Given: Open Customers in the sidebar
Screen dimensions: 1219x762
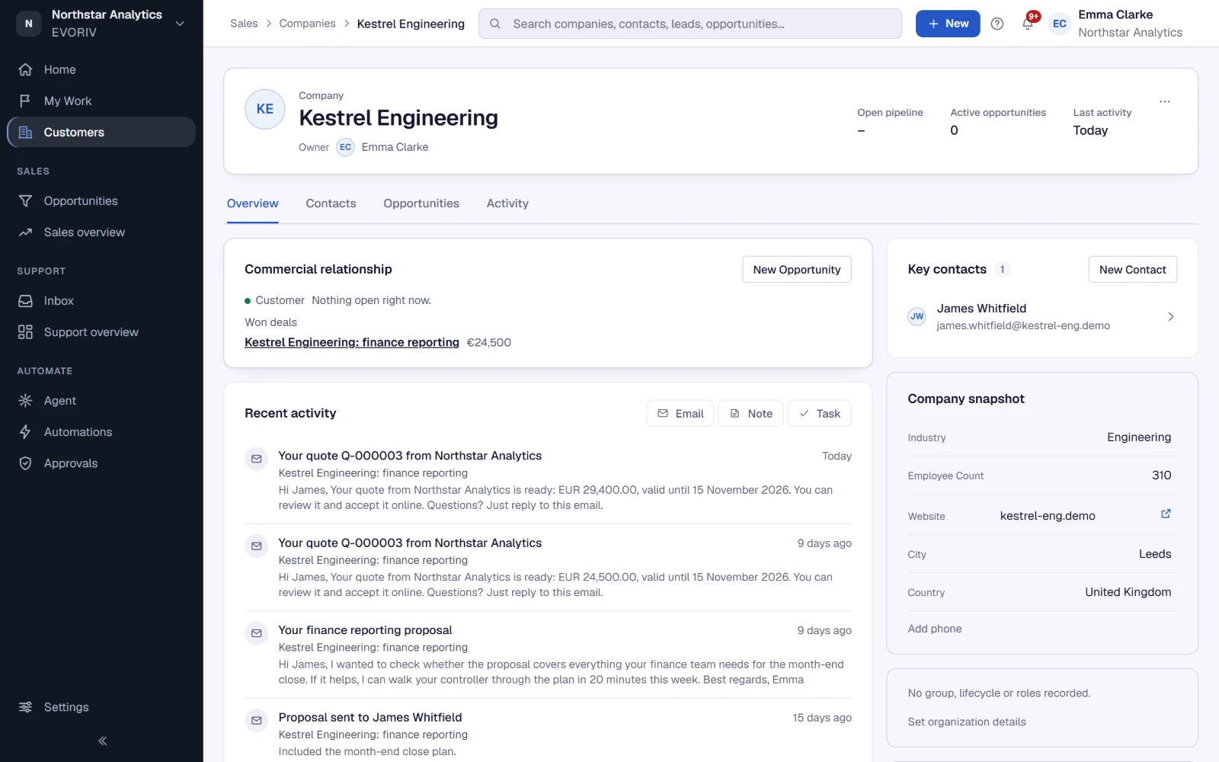Looking at the screenshot, I should click(x=101, y=132).
